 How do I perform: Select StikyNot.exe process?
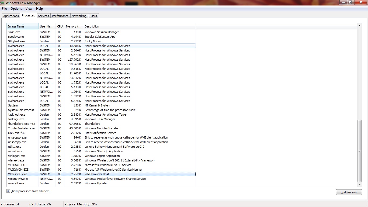(101, 41)
